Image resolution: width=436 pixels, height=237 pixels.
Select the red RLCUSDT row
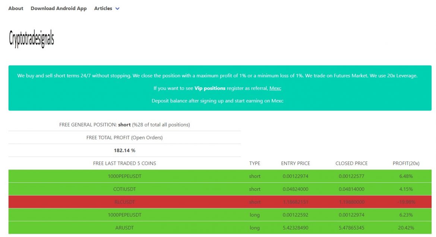click(124, 202)
